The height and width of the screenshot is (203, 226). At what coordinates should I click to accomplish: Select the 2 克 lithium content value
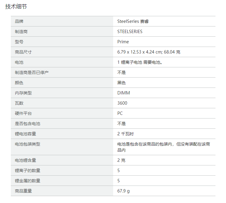pyautogui.click(x=121, y=160)
